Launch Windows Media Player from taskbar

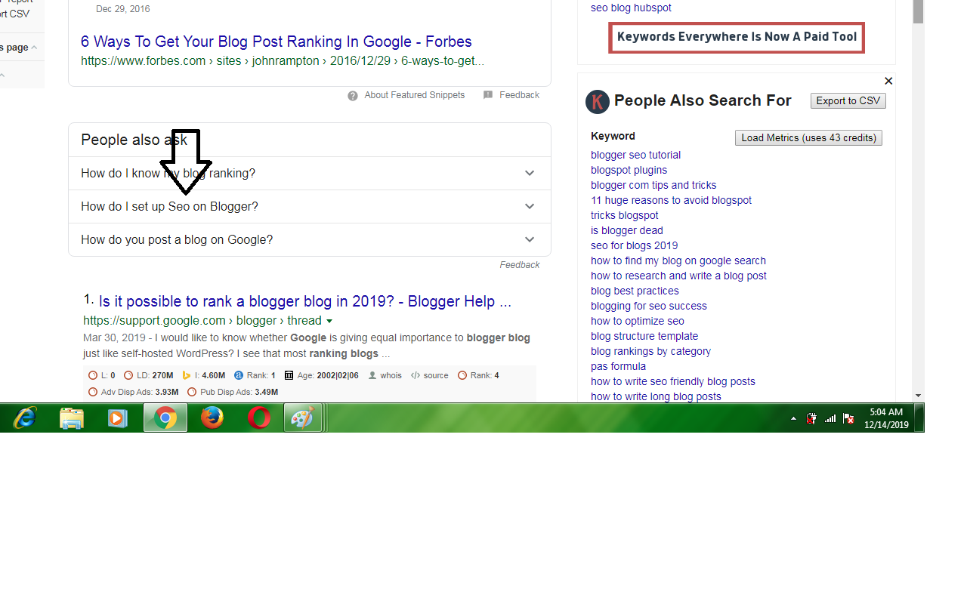118,418
